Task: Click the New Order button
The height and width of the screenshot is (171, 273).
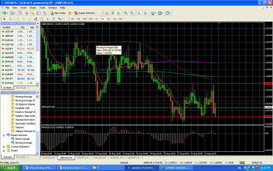Action: pos(58,13)
